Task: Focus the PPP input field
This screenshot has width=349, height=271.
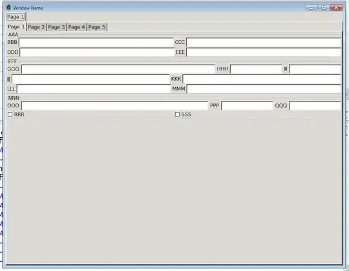Action: 247,105
